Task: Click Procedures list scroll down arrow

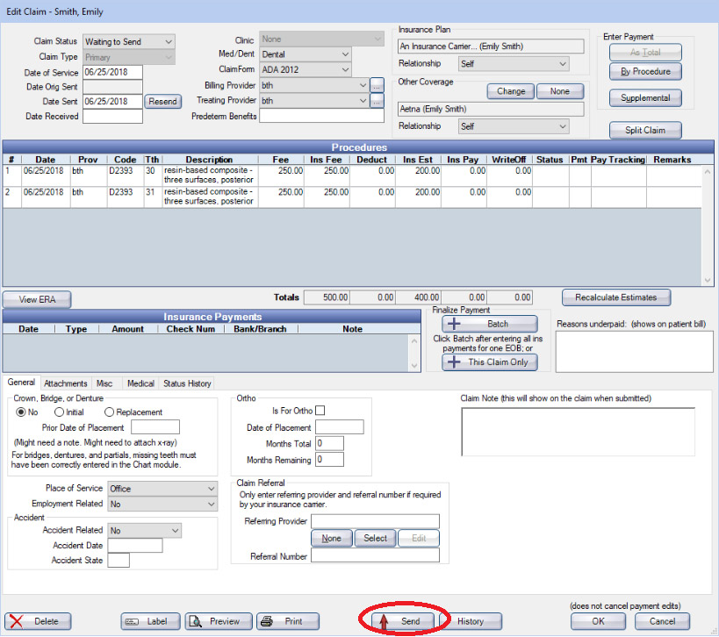Action: [x=707, y=281]
